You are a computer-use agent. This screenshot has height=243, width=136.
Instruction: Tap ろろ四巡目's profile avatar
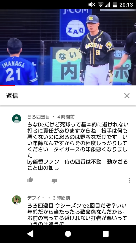coord(17,119)
